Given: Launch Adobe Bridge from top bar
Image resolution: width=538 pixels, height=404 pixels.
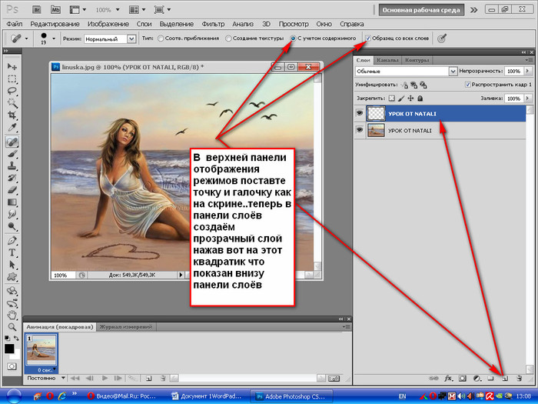Looking at the screenshot, I should 37,9.
